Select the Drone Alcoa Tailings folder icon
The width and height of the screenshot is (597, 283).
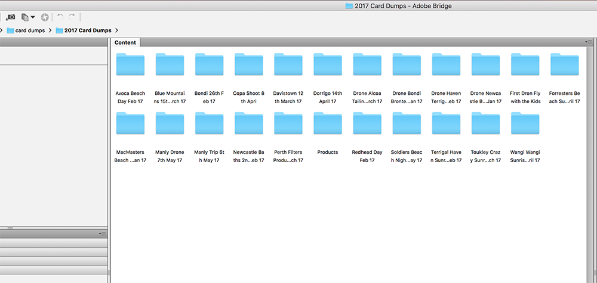point(367,64)
